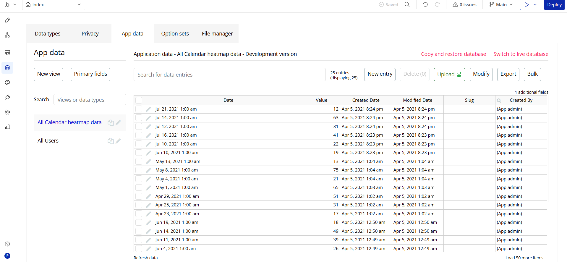Viewport: 567px width, 262px height.
Task: Edit the Jul 21, 2021 entry pencil
Action: (148, 109)
